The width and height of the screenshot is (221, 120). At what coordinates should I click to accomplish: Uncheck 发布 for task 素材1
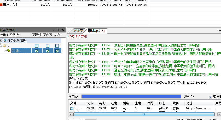tap(57, 51)
